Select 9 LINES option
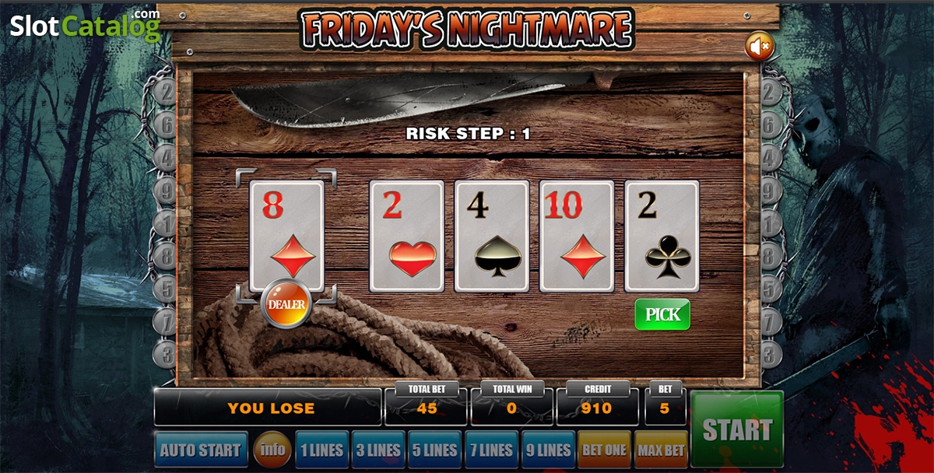Screen dimensions: 934x473 [549, 450]
